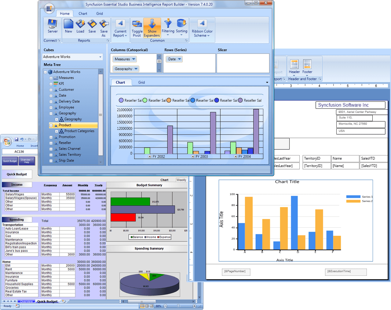Collapse the Product tree node

click(x=51, y=126)
